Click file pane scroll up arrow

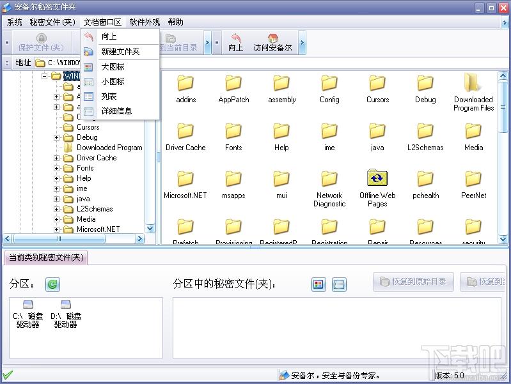click(x=503, y=76)
